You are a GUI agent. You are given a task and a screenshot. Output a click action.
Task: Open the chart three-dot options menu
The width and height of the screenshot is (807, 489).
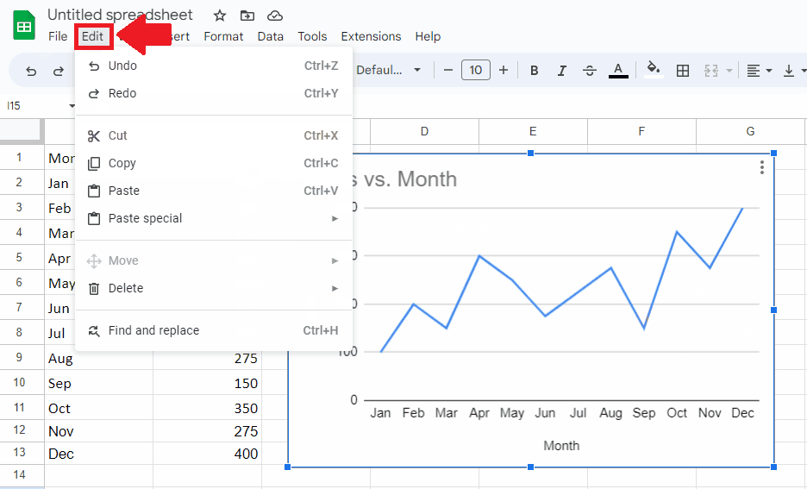tap(761, 167)
